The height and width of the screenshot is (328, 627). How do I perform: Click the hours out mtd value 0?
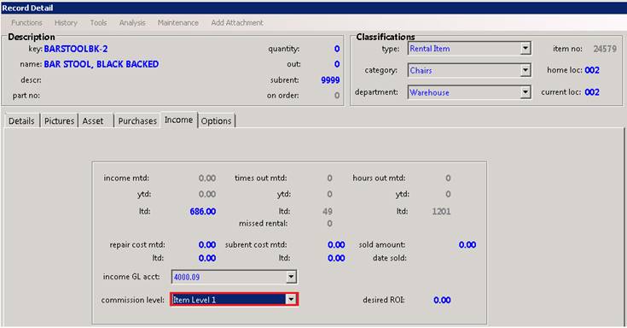(448, 178)
